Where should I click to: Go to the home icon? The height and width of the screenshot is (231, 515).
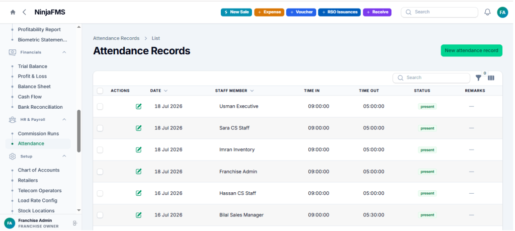[13, 13]
